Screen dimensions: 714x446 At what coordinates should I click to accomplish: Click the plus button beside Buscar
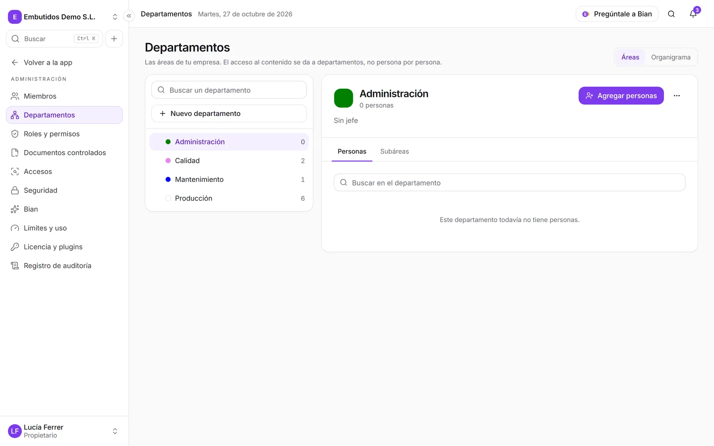pyautogui.click(x=114, y=39)
